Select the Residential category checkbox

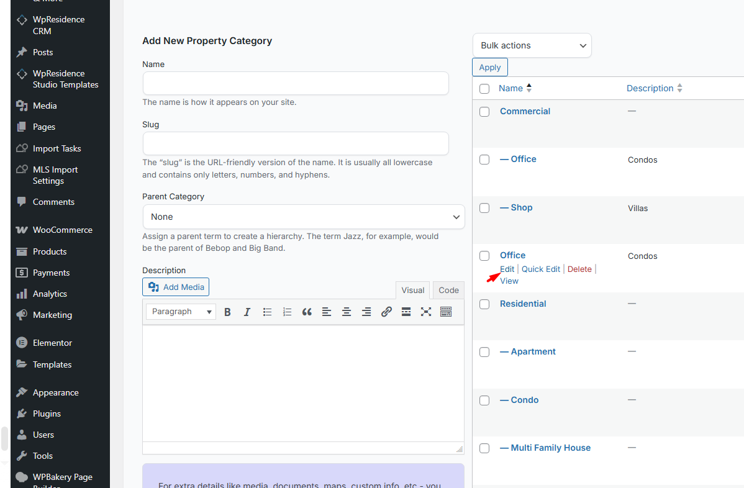(x=484, y=304)
